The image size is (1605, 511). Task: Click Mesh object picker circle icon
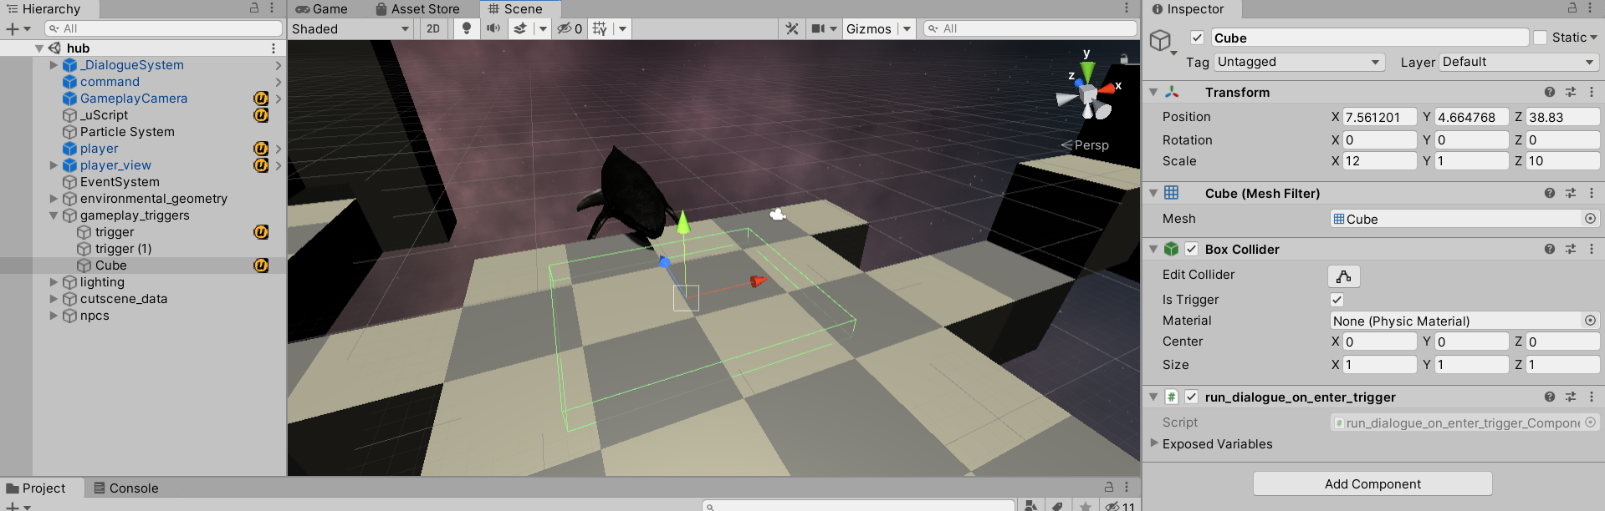[x=1590, y=219]
